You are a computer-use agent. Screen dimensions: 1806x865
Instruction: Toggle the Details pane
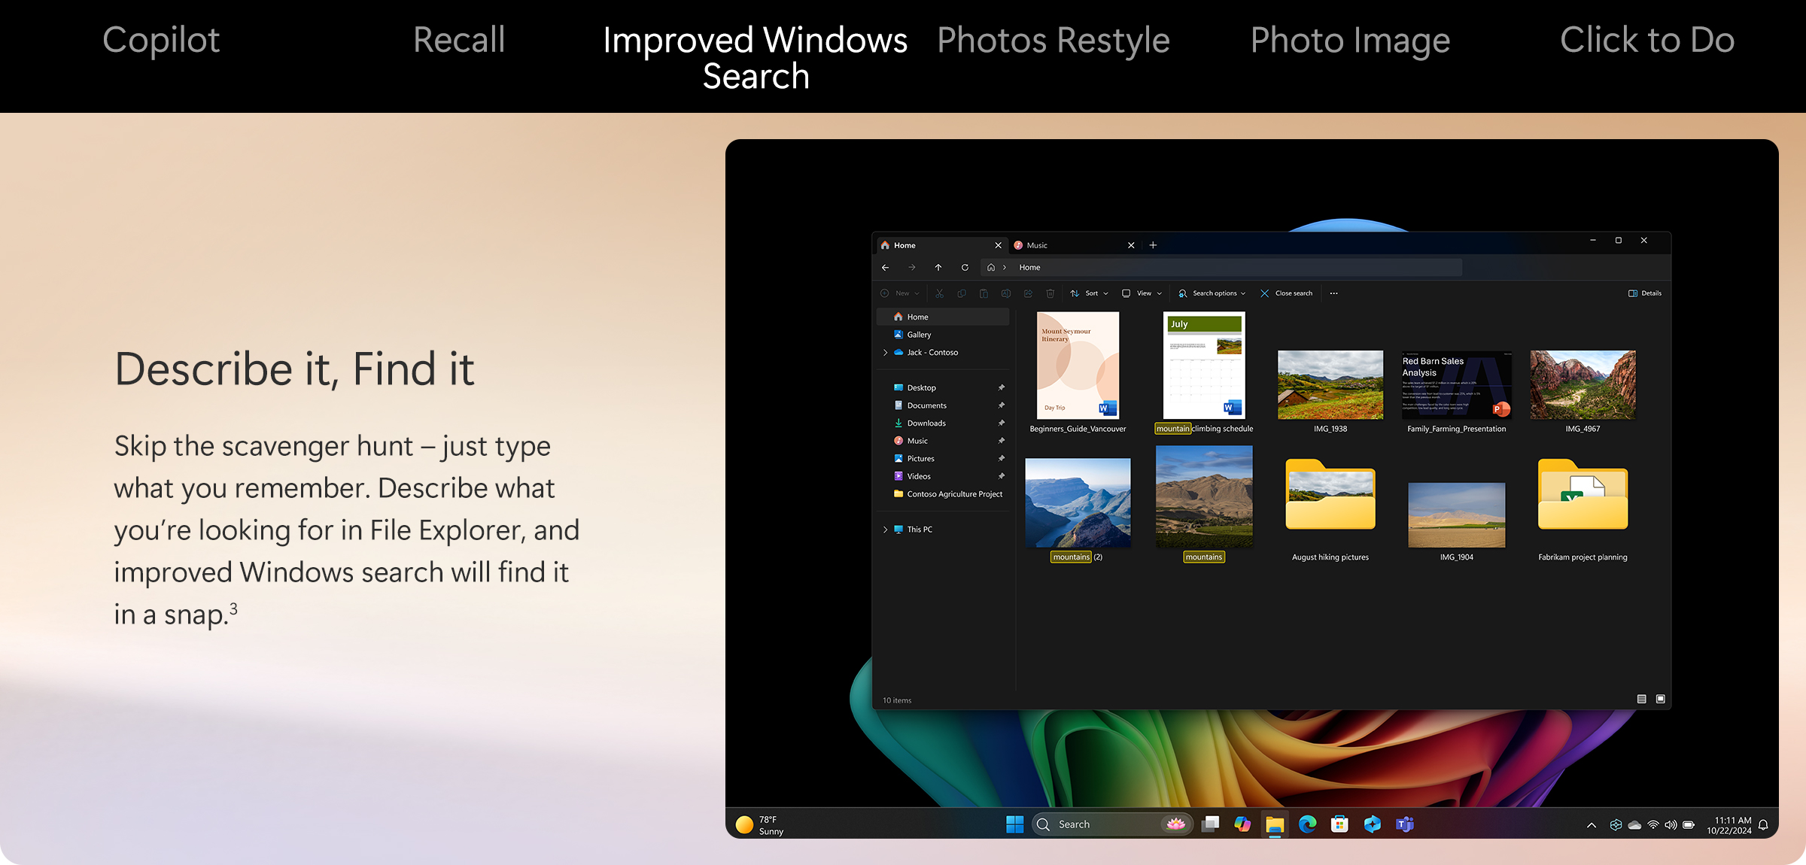[x=1645, y=293]
